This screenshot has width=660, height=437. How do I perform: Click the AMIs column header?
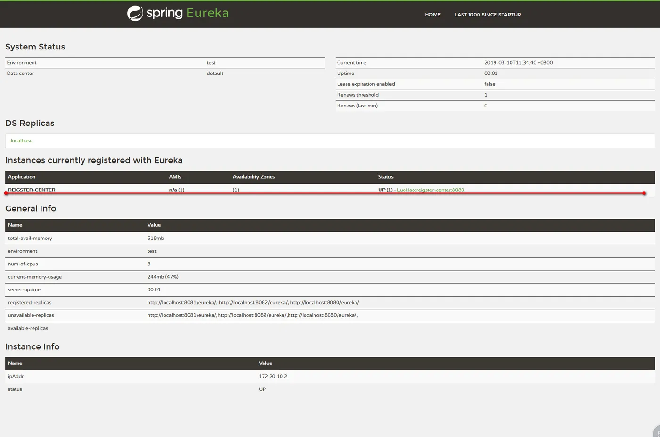175,177
